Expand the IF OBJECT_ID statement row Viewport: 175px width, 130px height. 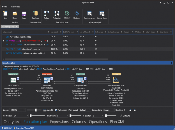tap(4, 41)
